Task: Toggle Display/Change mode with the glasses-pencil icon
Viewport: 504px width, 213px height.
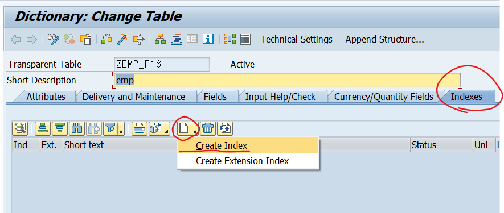Action: coord(54,39)
